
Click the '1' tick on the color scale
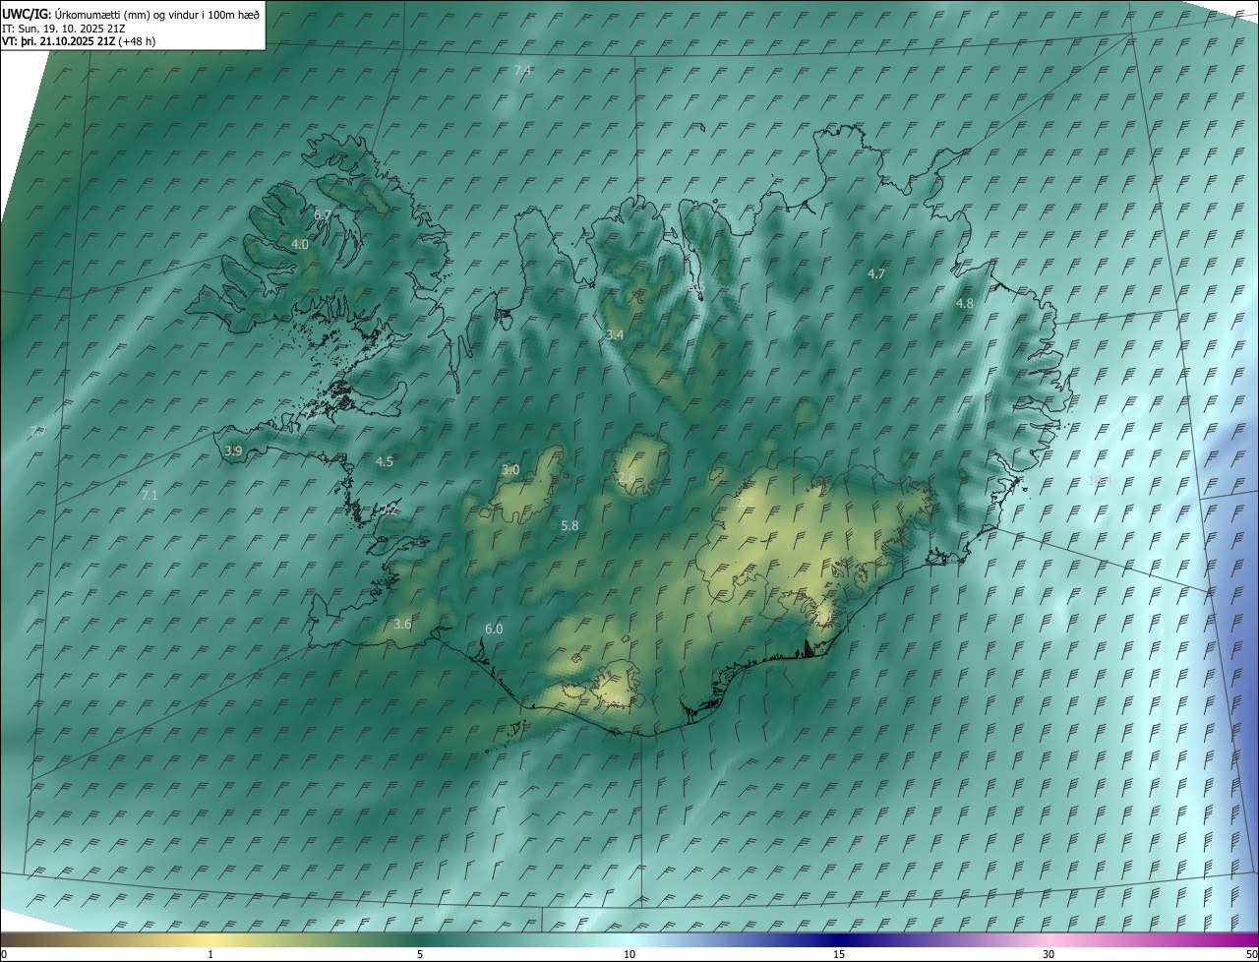point(210,954)
